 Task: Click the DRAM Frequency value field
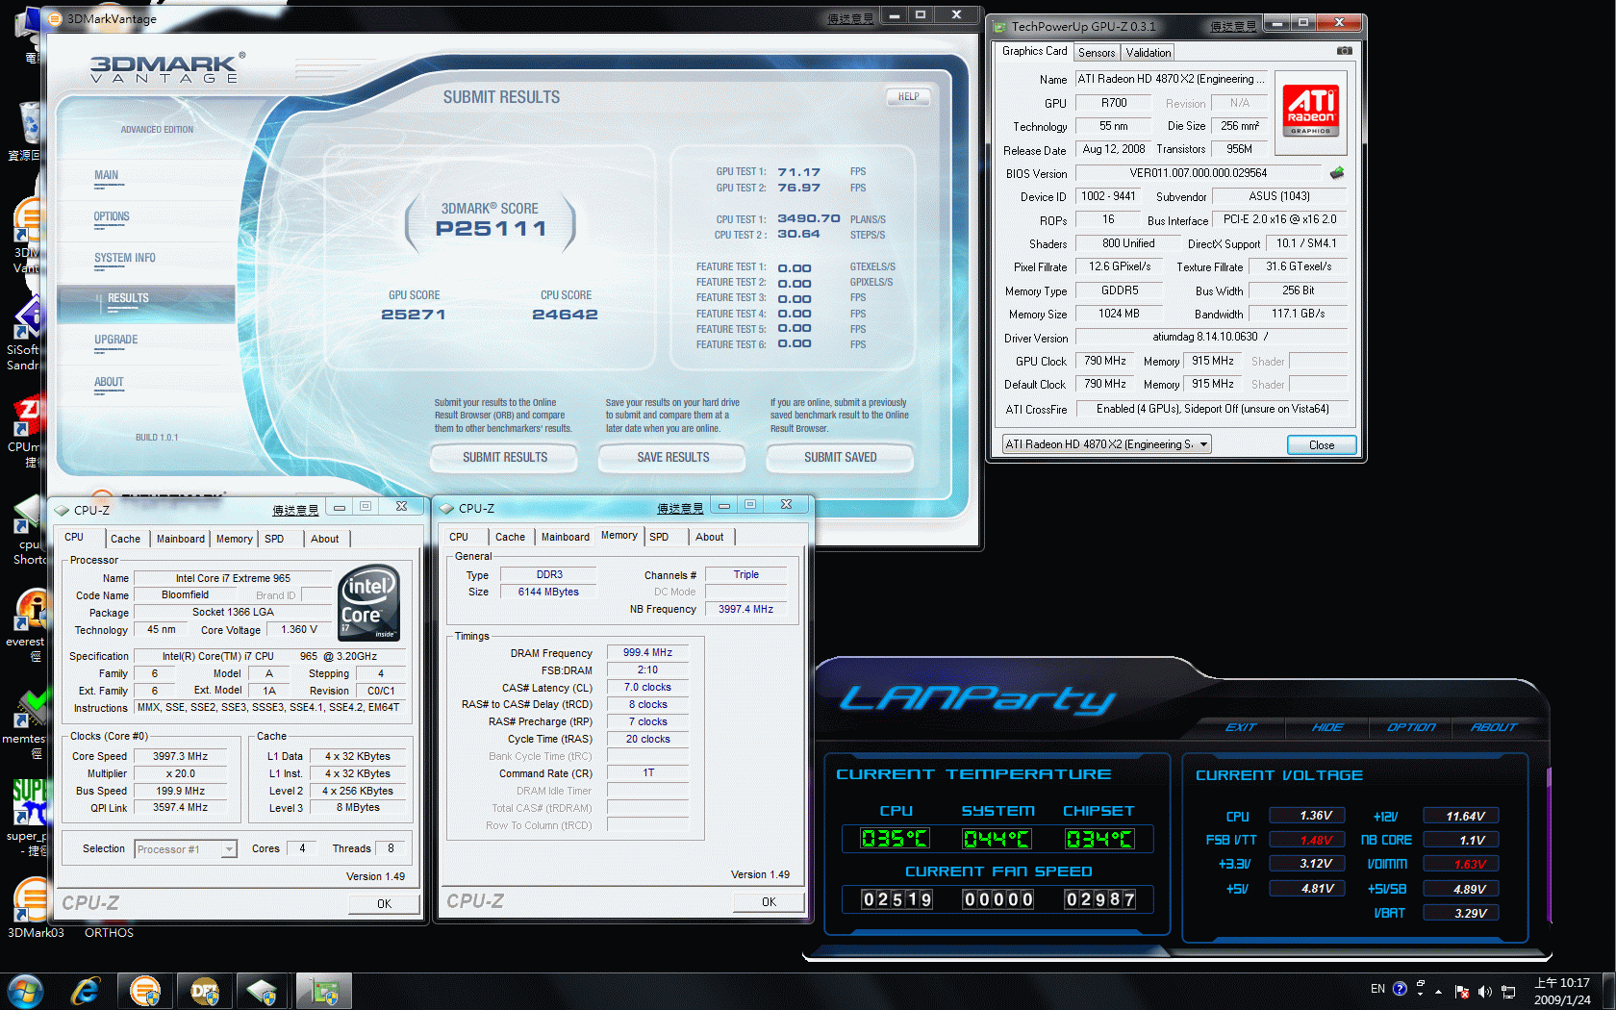tap(647, 653)
